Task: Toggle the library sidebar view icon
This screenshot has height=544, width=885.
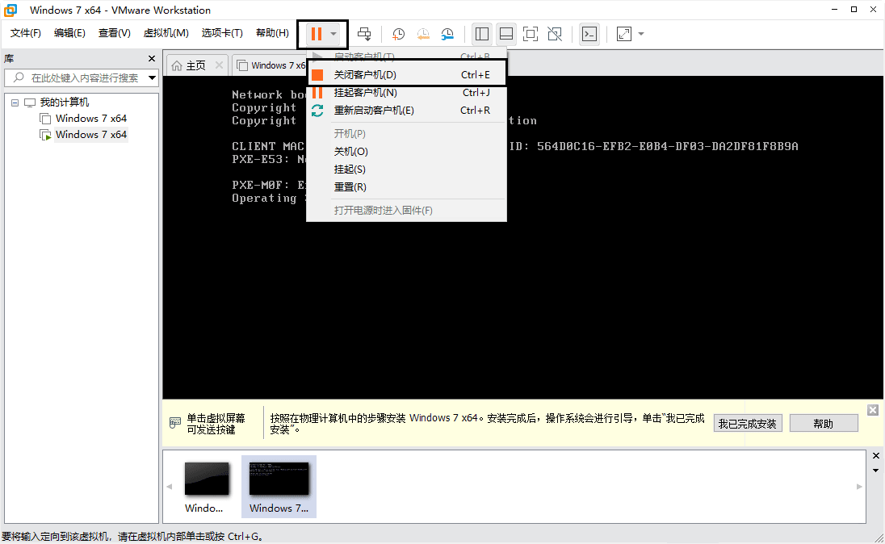Action: pyautogui.click(x=481, y=34)
